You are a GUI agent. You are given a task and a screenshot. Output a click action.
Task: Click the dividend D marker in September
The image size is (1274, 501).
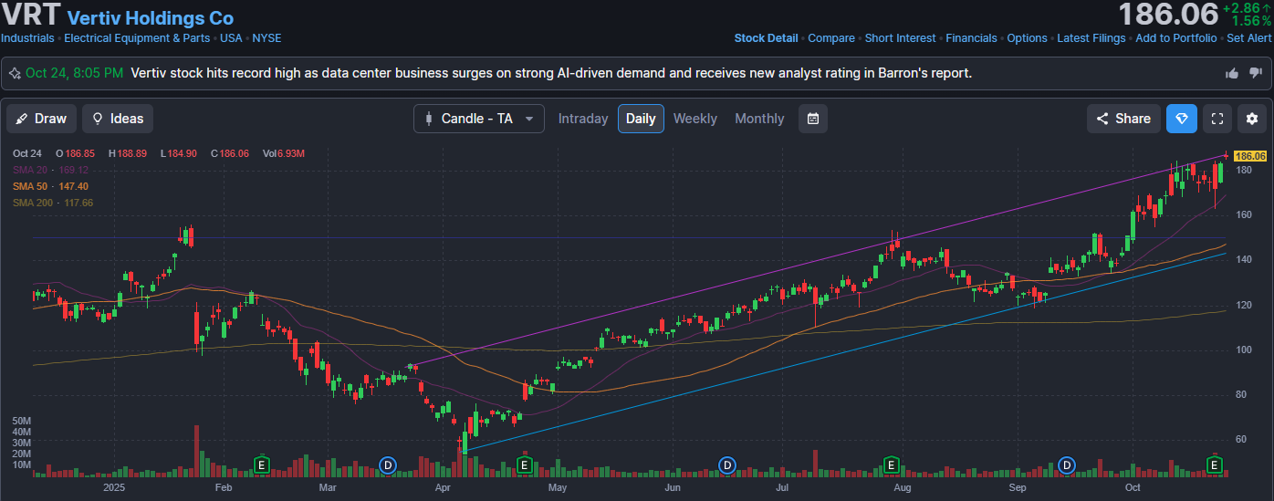(1067, 465)
